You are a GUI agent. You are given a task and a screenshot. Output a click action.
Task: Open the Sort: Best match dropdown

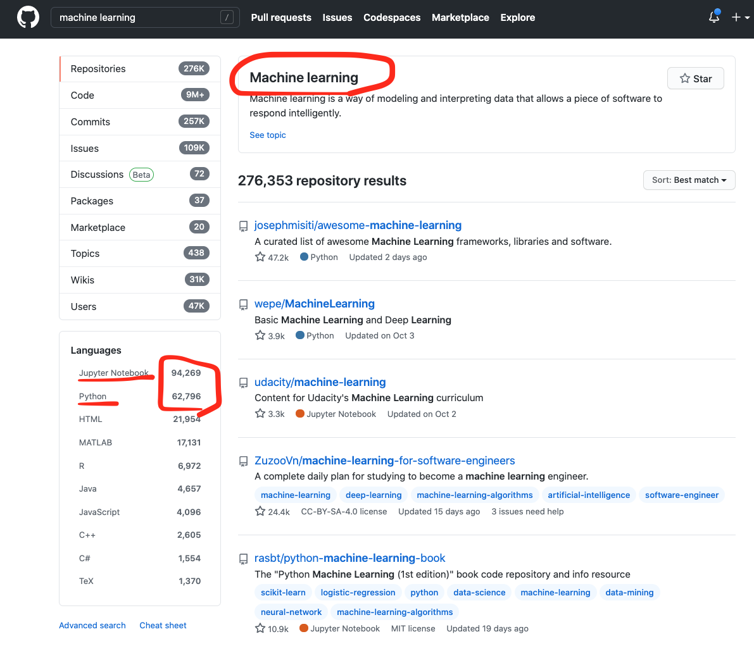click(689, 180)
